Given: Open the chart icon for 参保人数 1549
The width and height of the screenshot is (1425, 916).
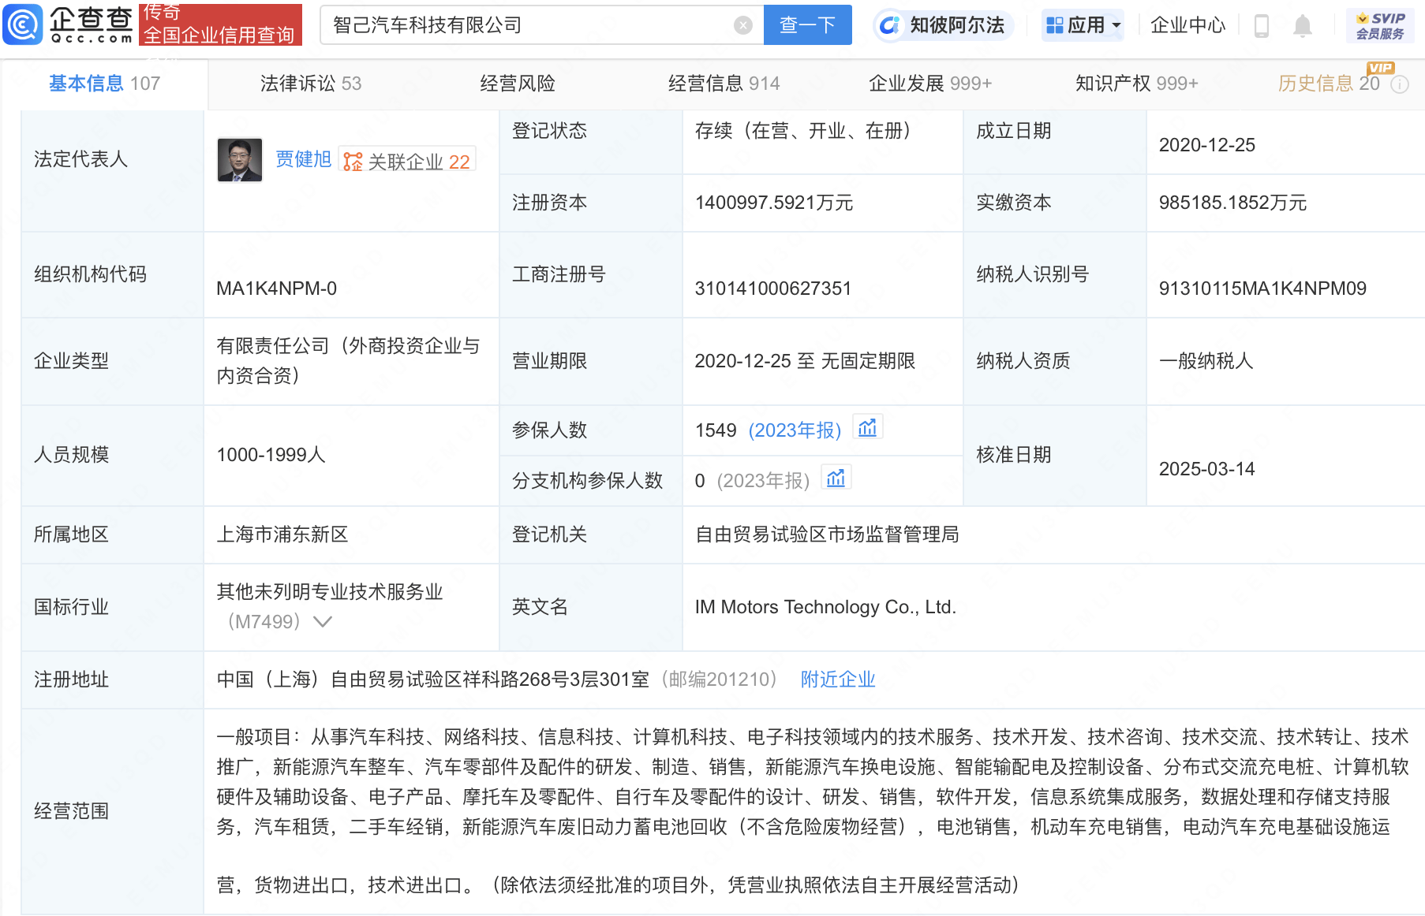Looking at the screenshot, I should pyautogui.click(x=867, y=428).
